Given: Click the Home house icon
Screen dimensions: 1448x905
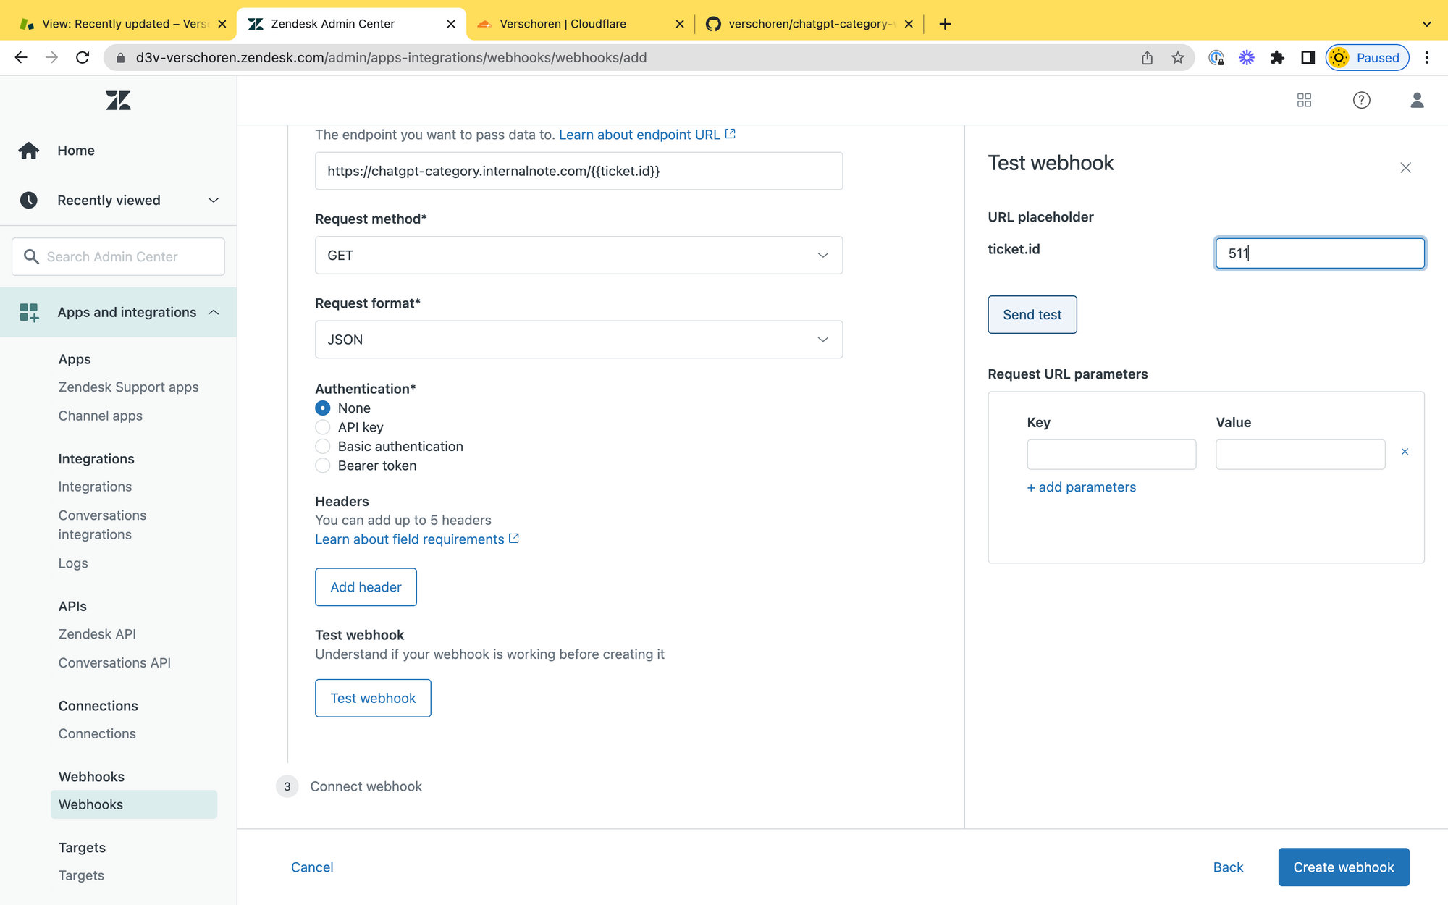Looking at the screenshot, I should point(29,151).
